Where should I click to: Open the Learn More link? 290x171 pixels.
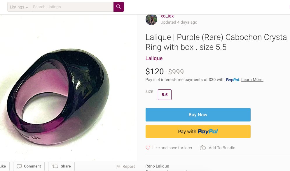pos(252,80)
